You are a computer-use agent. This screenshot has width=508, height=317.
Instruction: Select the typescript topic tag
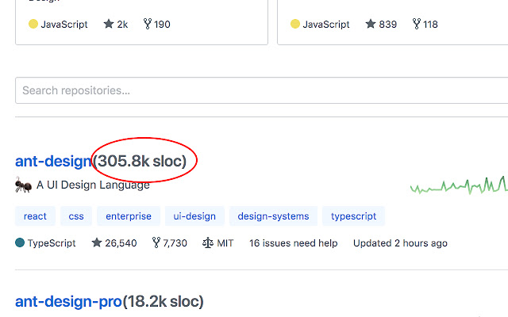pos(353,216)
